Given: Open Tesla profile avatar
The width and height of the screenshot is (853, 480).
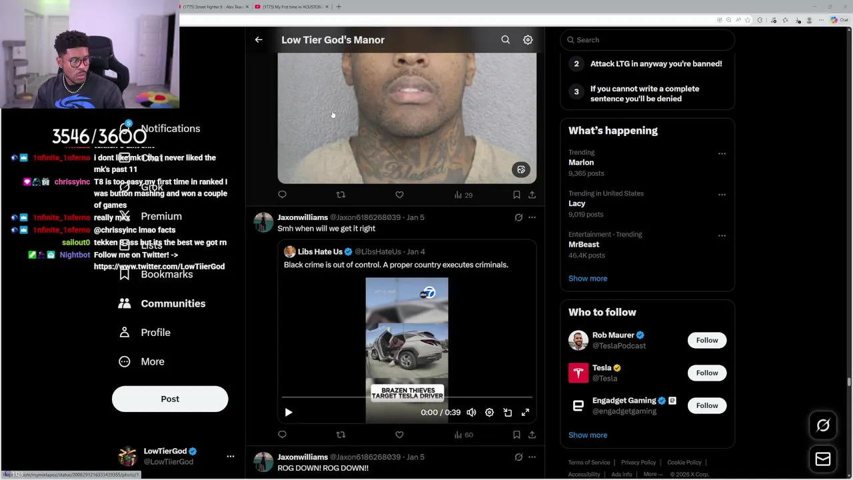Looking at the screenshot, I should pos(578,373).
